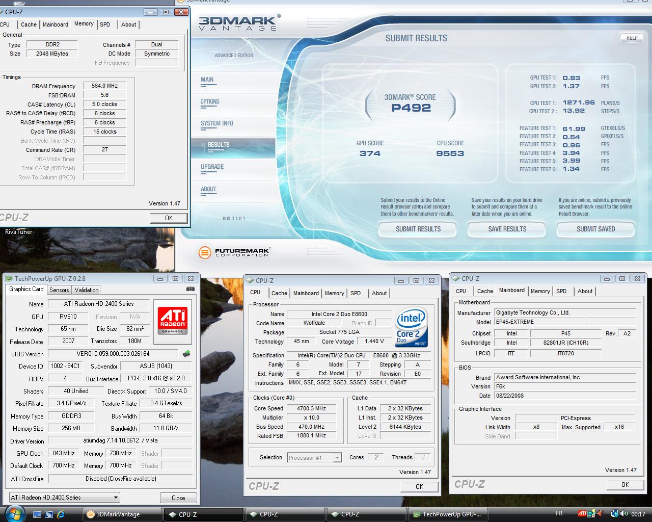Launch Internet Explorer from the quick launch bar

(61, 514)
